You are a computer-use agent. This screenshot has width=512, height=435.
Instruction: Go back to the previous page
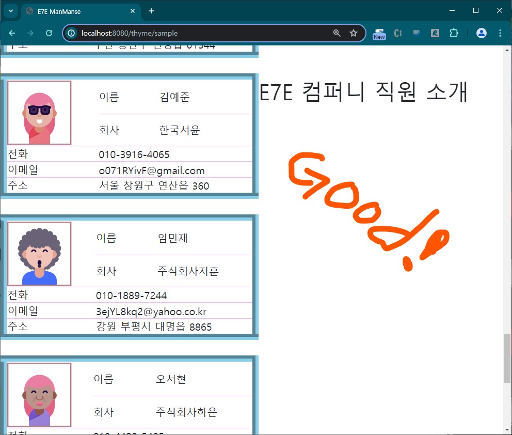pyautogui.click(x=12, y=33)
